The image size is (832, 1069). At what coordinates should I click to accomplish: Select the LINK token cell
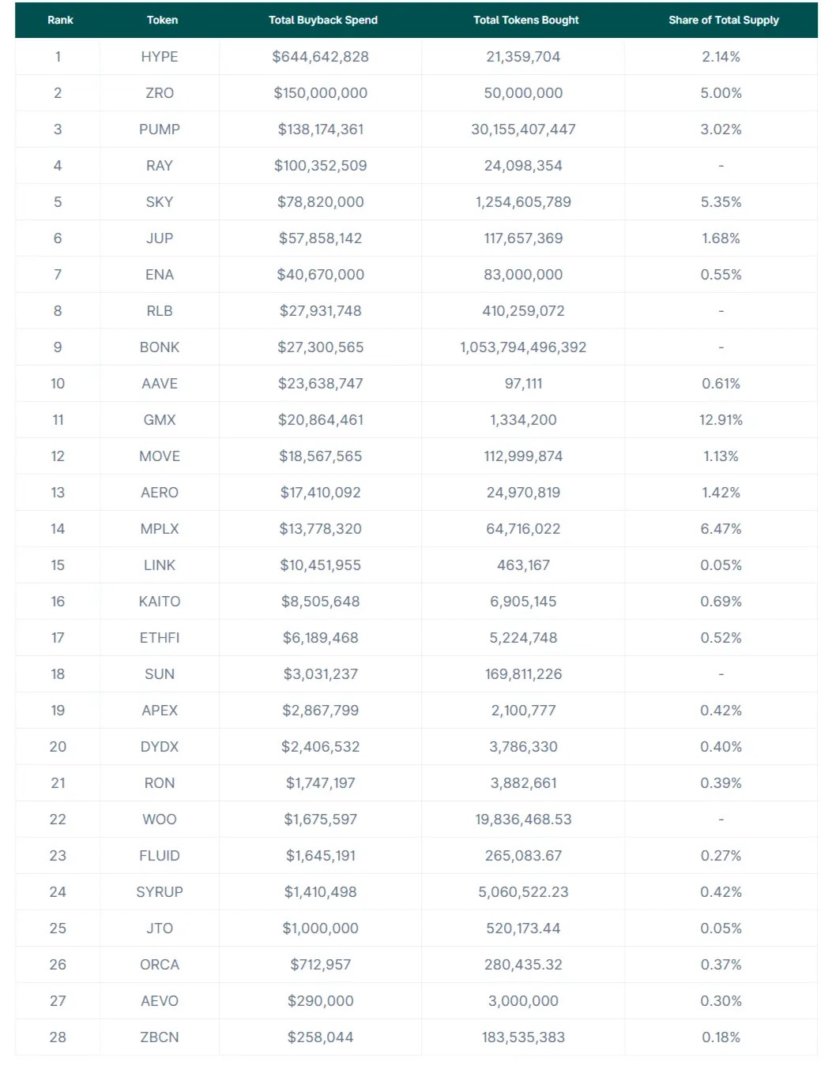click(x=160, y=565)
